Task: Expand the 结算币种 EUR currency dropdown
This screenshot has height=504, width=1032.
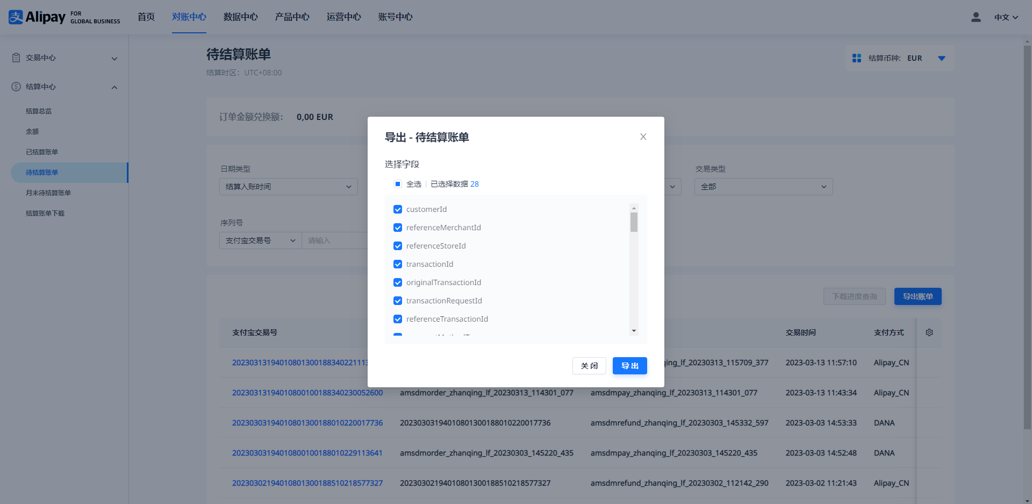Action: (x=941, y=58)
